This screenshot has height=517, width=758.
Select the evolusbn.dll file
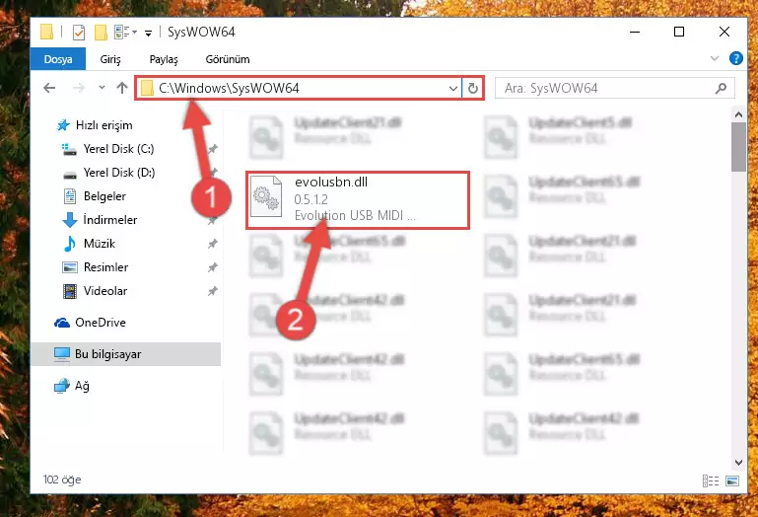click(x=358, y=199)
